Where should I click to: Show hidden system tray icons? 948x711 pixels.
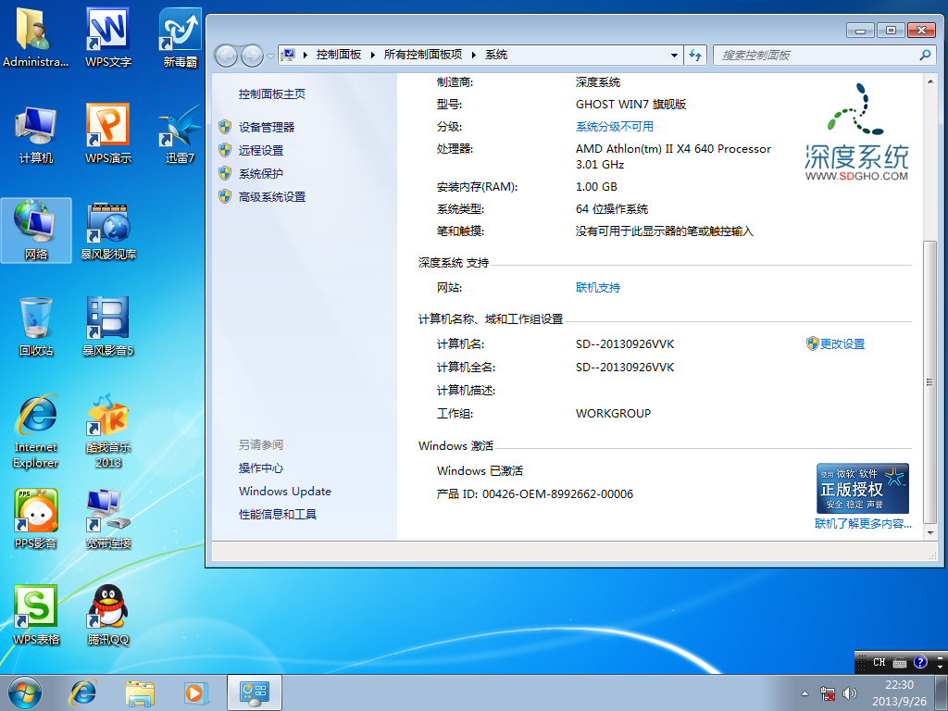(805, 693)
